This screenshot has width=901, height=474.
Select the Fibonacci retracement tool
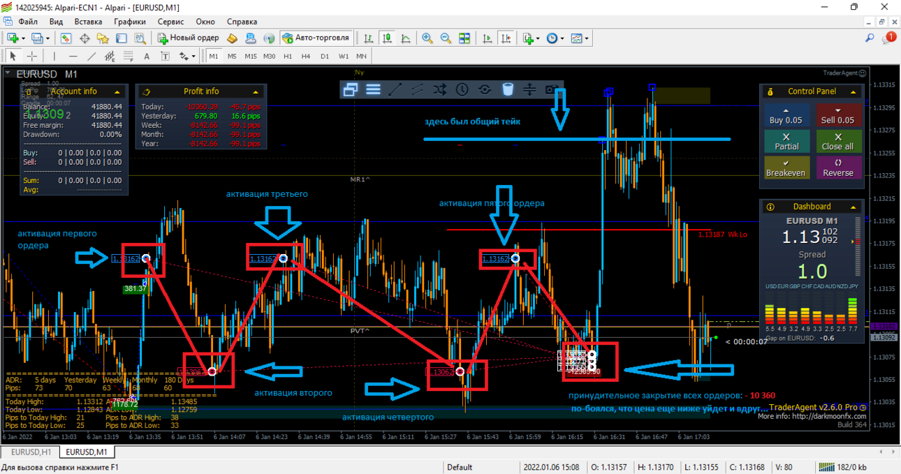click(x=129, y=57)
